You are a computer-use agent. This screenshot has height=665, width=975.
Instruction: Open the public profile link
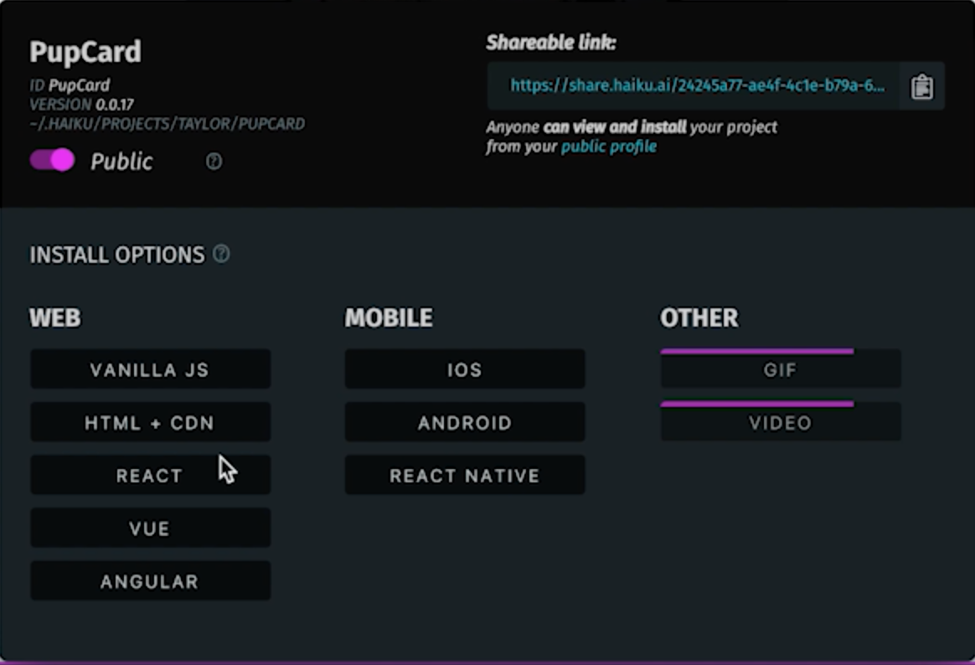click(608, 147)
